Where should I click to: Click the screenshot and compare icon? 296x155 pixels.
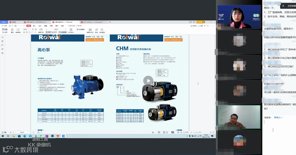pos(90,30)
